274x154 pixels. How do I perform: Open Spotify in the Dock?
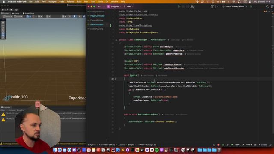[157, 150]
